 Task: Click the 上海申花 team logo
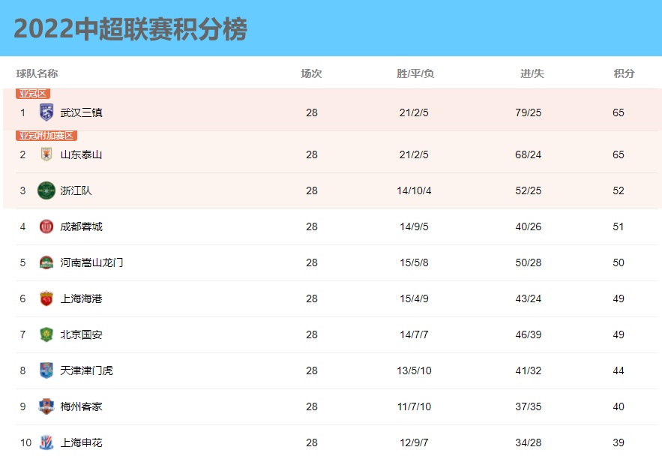click(x=46, y=442)
